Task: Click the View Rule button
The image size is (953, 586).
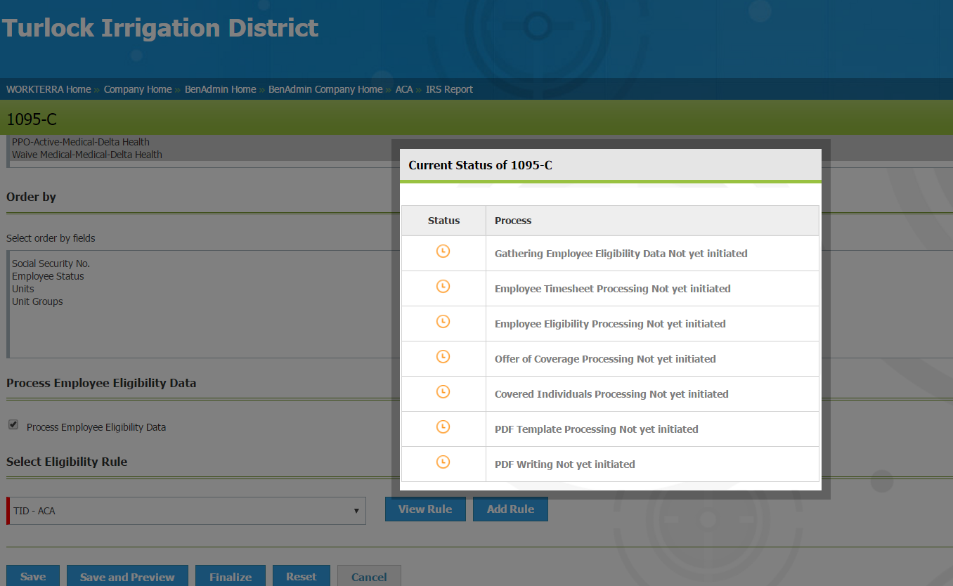Action: click(425, 509)
